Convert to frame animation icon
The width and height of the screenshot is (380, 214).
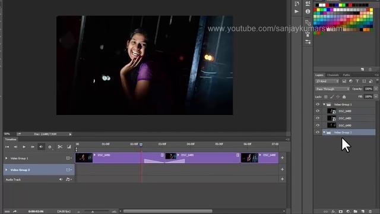7,212
